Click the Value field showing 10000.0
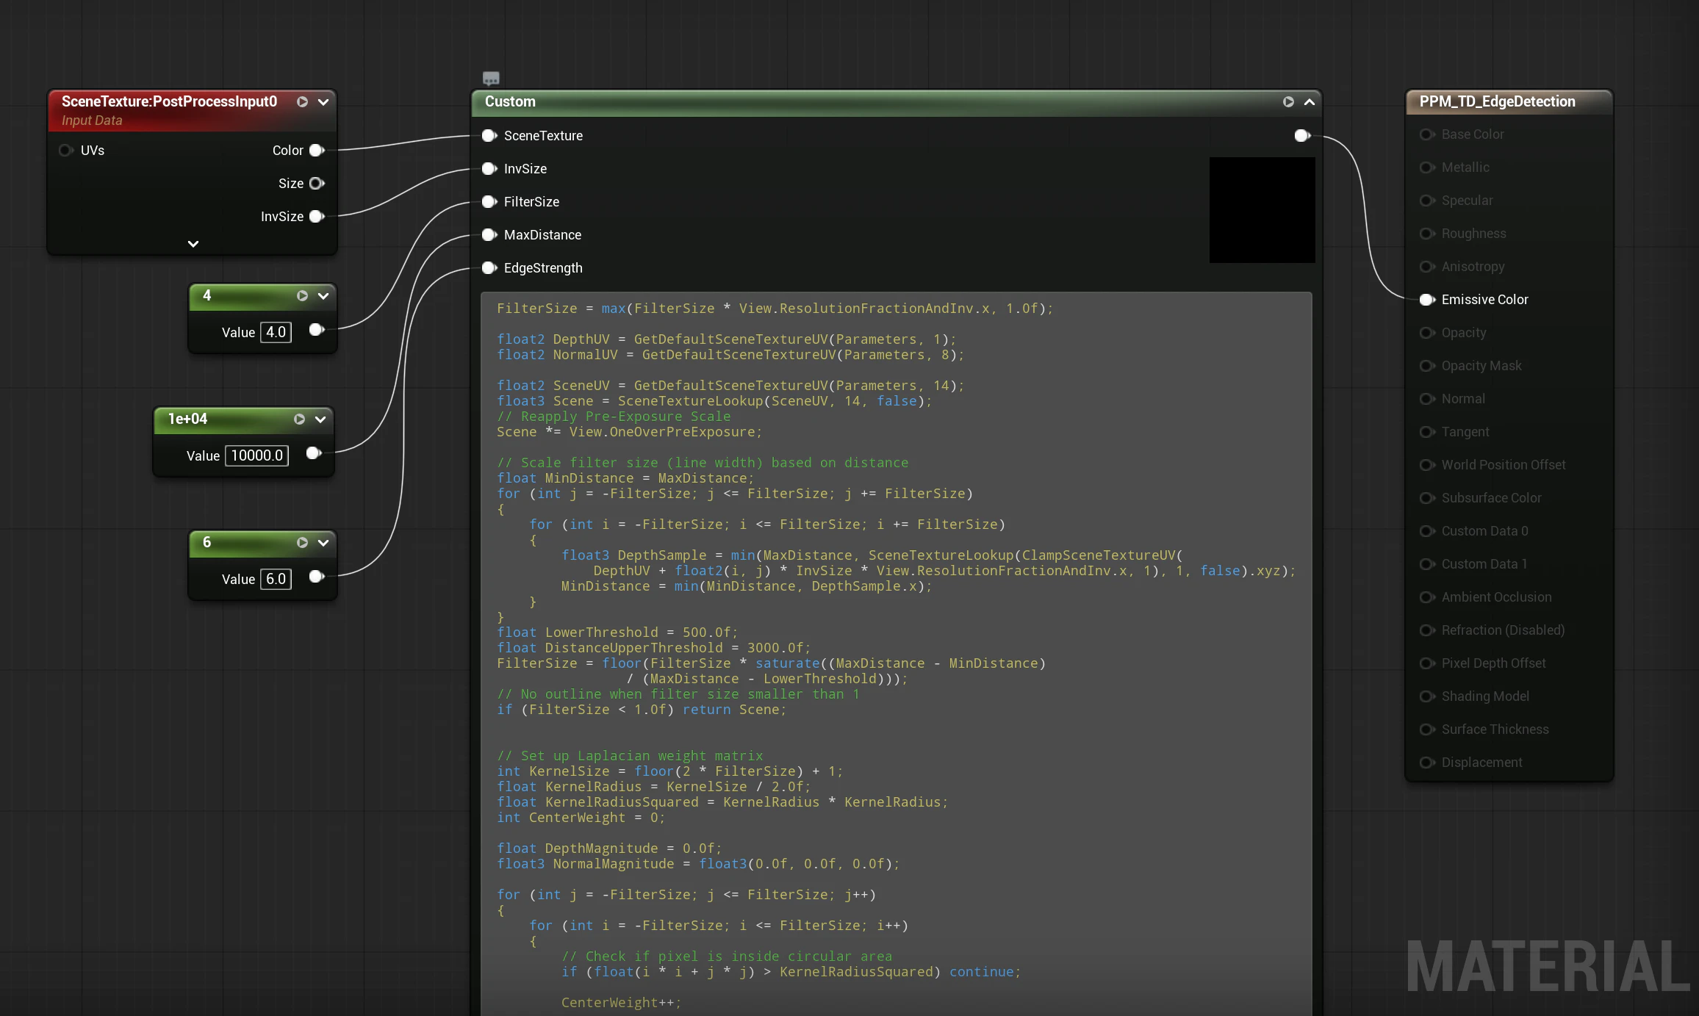 point(256,455)
